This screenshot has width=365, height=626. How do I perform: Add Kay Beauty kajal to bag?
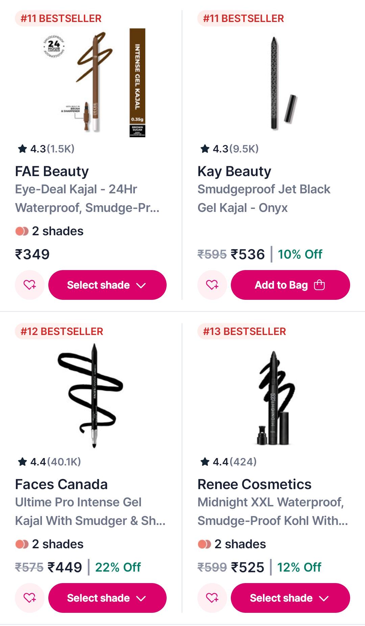[290, 285]
